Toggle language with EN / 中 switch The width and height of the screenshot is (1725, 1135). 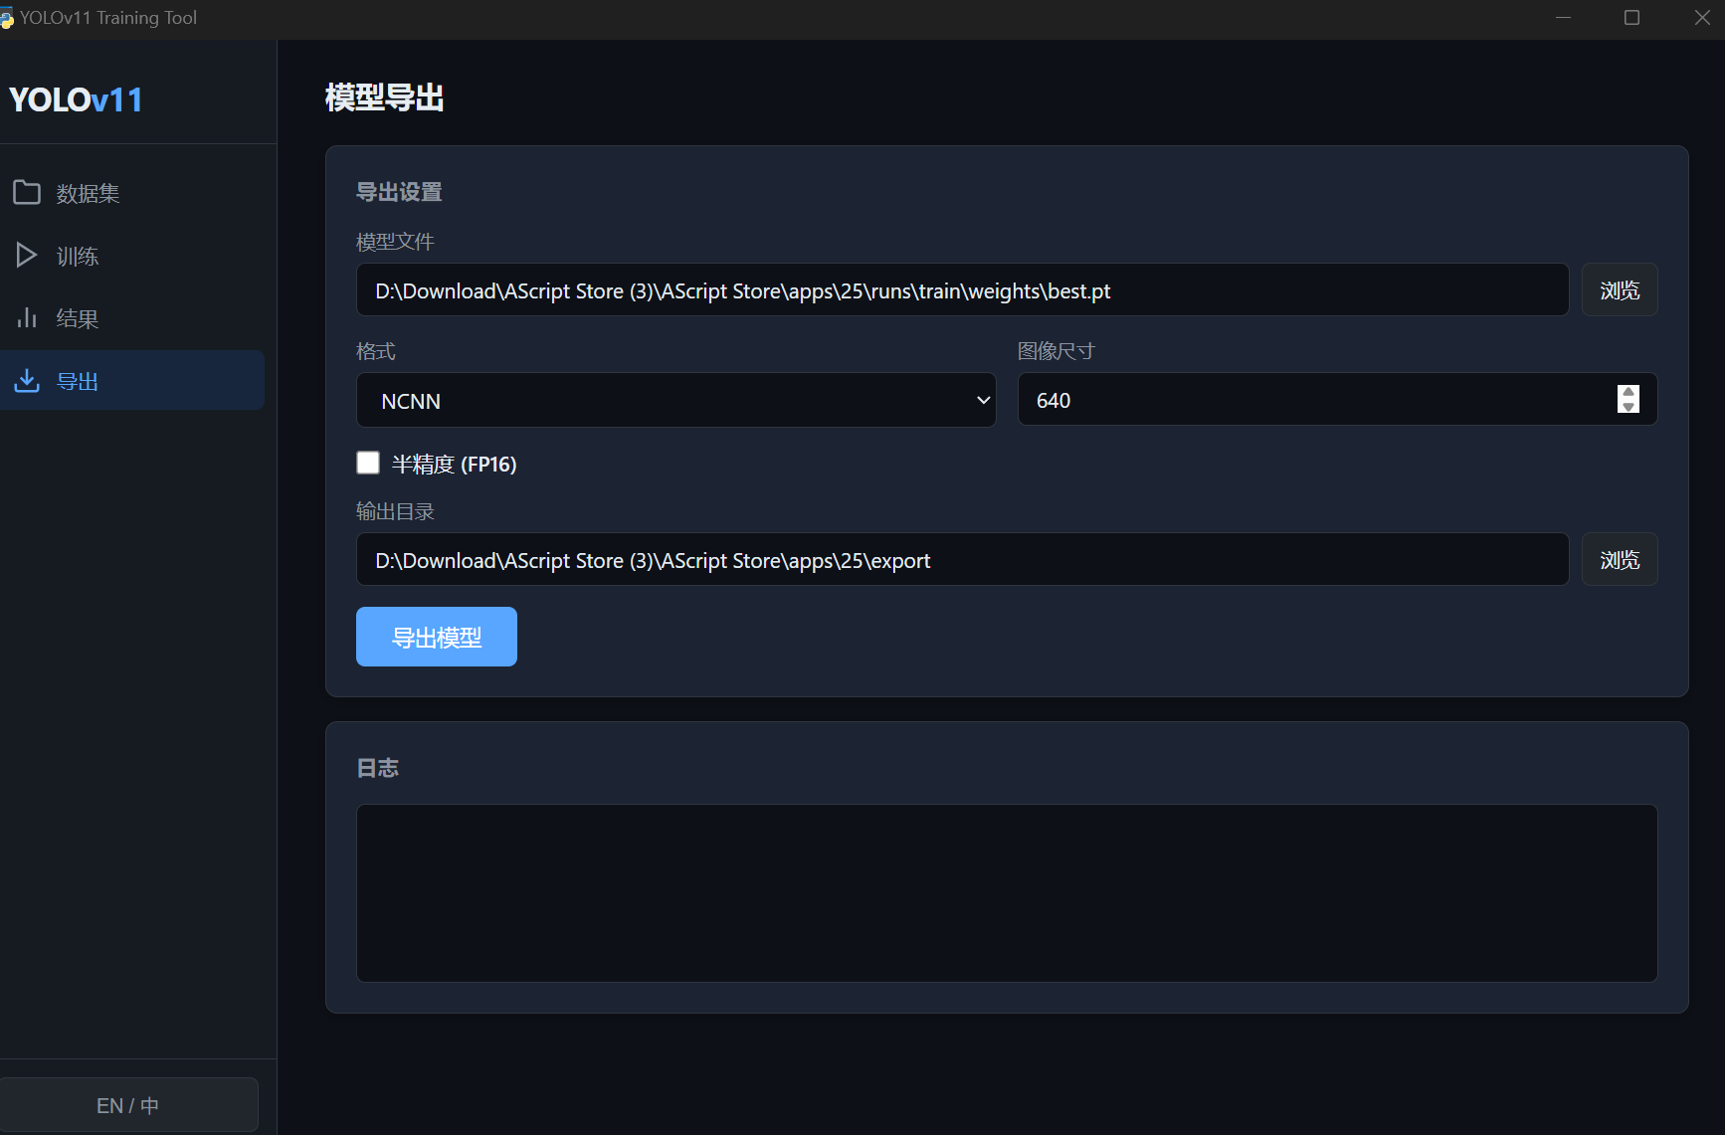point(128,1105)
